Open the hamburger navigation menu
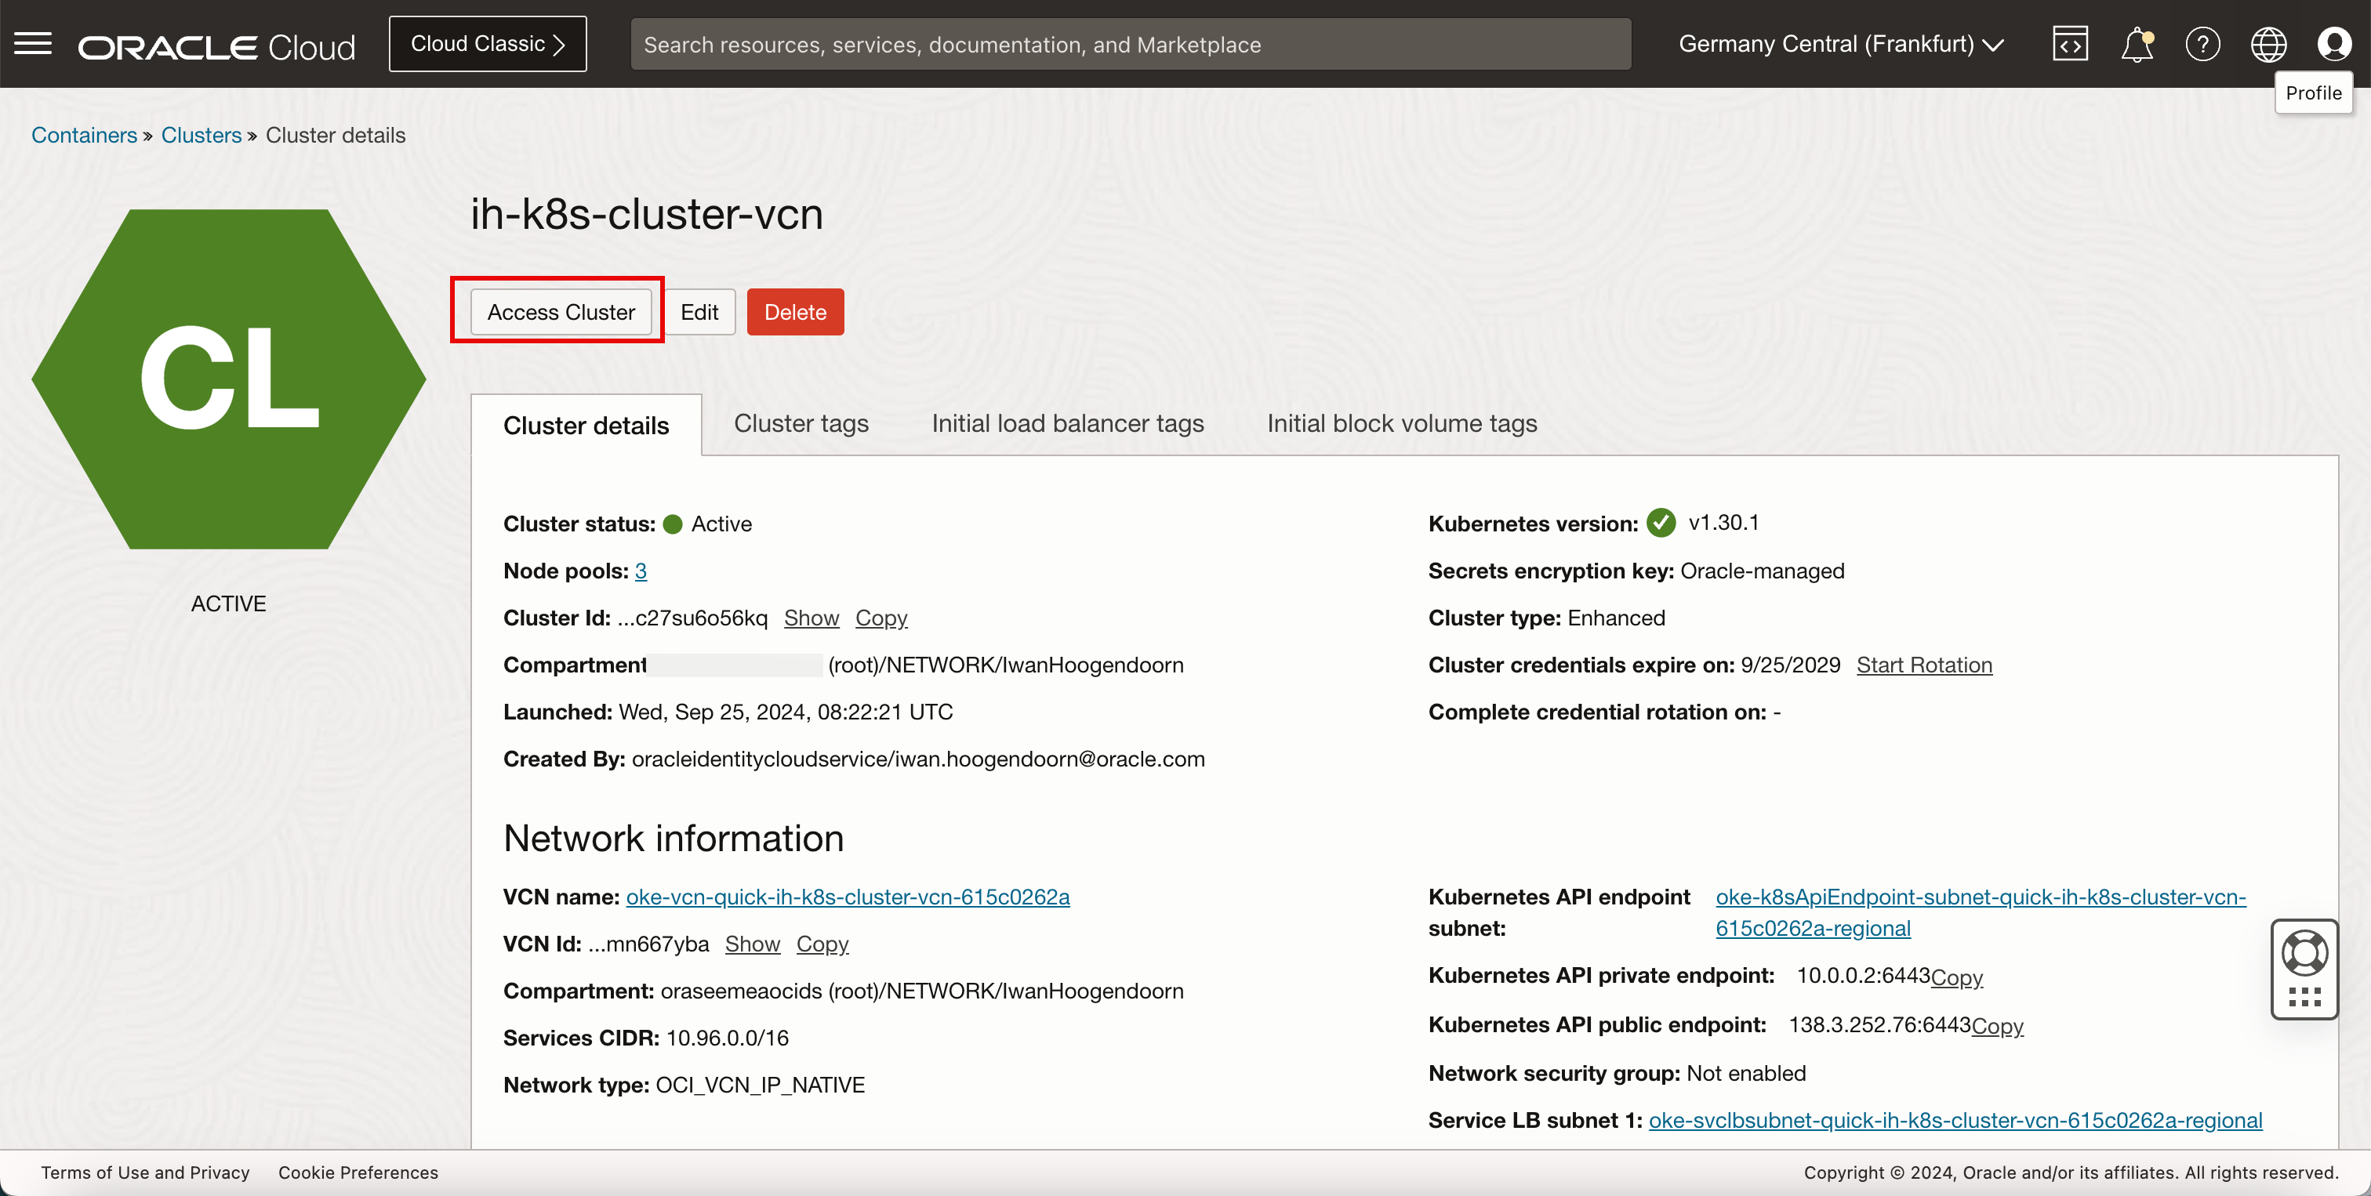The image size is (2371, 1196). click(33, 43)
